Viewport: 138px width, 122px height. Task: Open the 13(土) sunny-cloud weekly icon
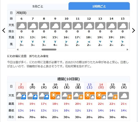[90, 96]
